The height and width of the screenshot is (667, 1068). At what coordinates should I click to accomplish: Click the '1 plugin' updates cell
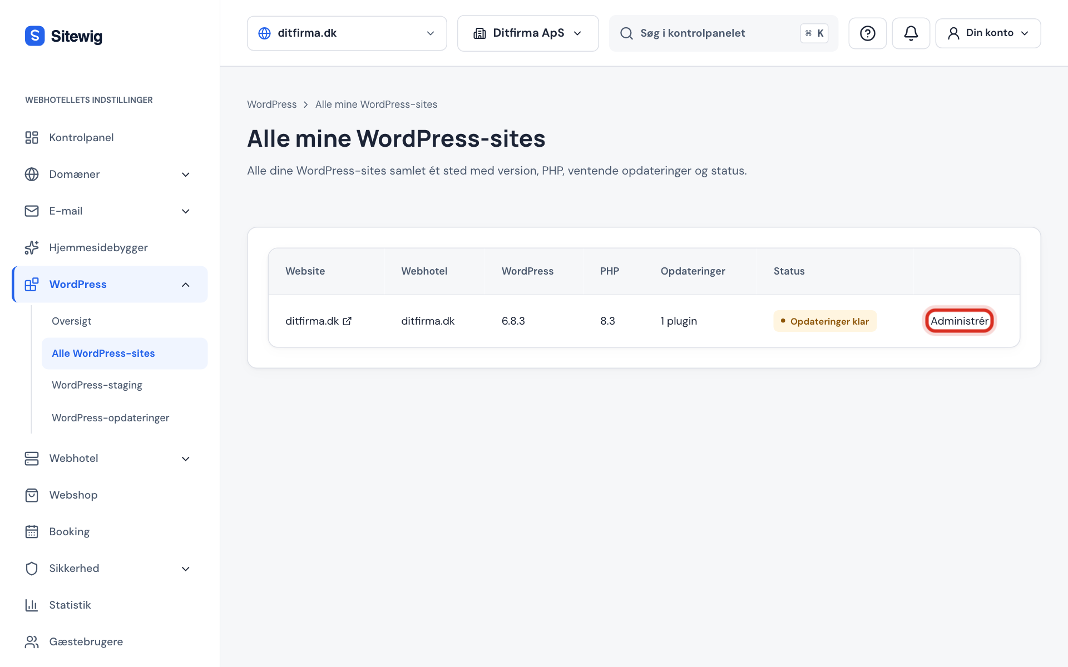tap(679, 321)
